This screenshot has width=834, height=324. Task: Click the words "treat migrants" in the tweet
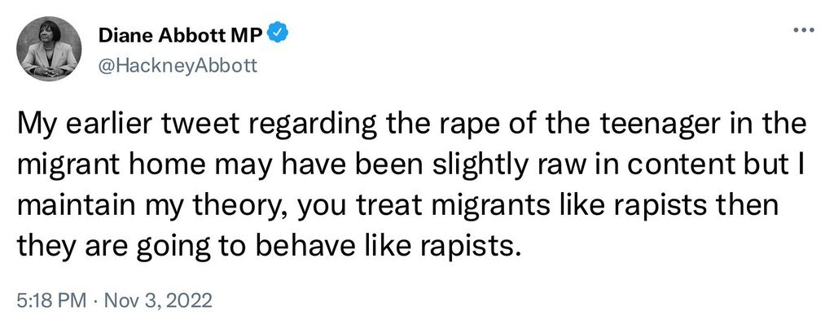click(x=447, y=205)
